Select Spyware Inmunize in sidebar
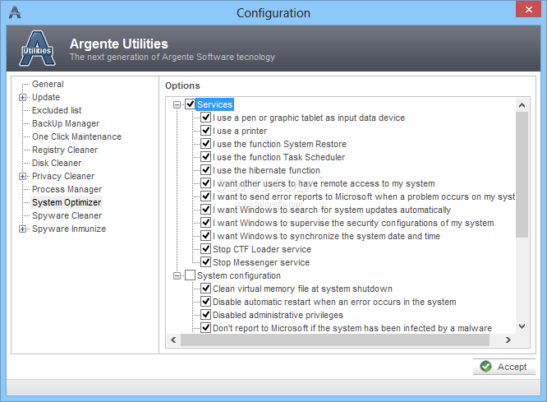The image size is (547, 402). [69, 229]
